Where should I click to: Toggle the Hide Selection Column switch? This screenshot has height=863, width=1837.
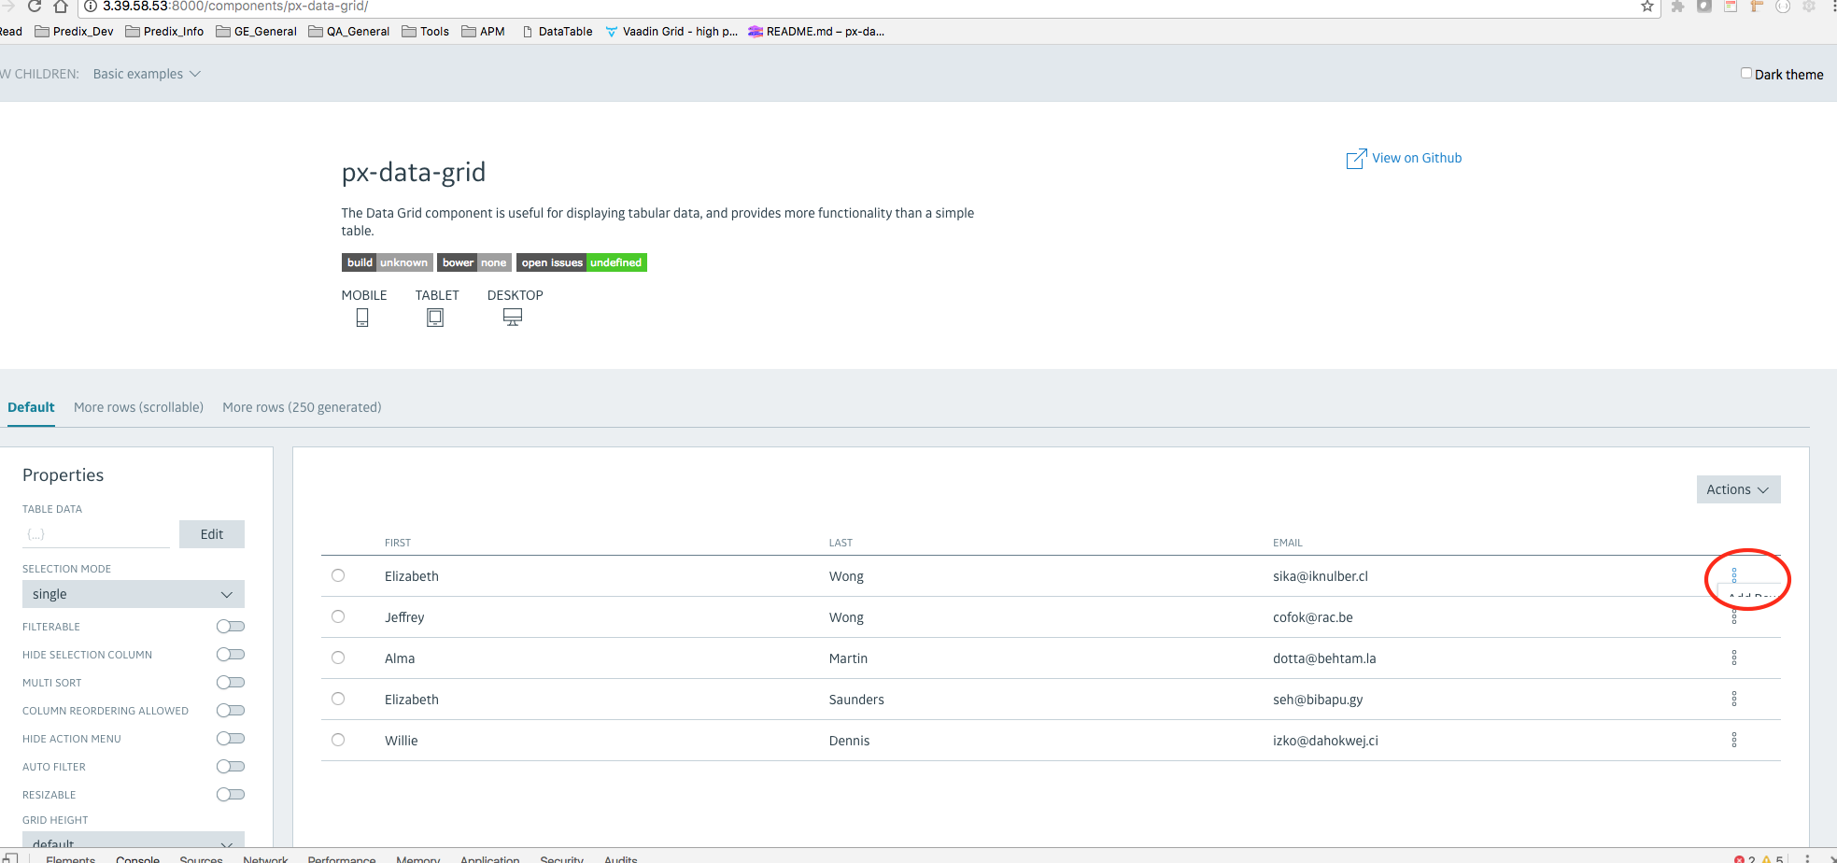click(231, 655)
